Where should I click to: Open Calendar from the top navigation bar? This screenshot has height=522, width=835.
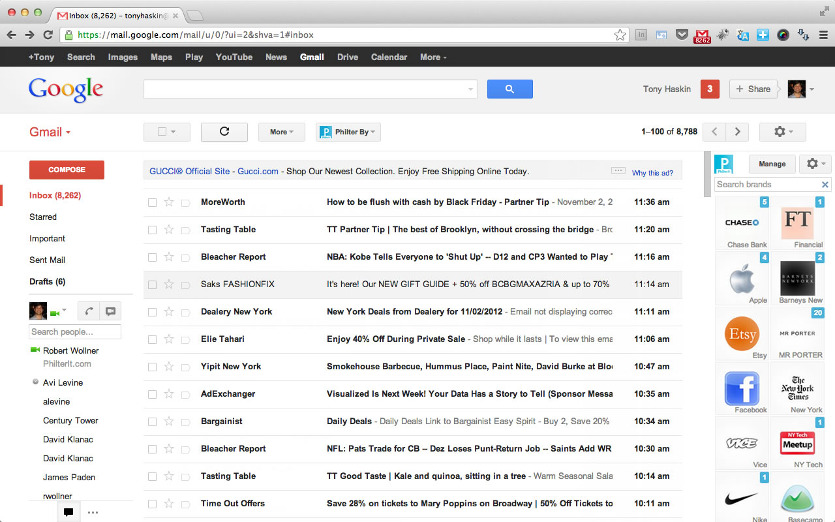(x=389, y=57)
